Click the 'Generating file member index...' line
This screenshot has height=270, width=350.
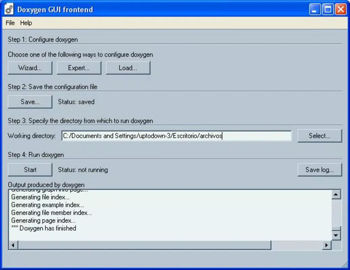[x=52, y=213]
